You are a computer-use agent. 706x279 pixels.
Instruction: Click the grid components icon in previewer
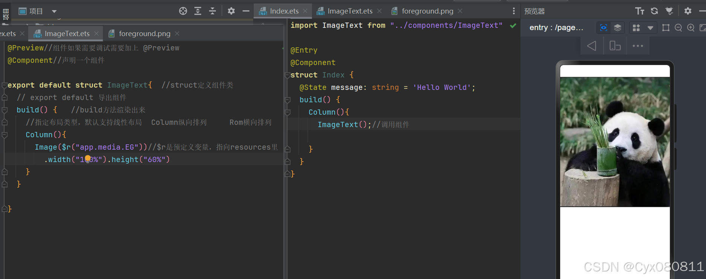(x=636, y=28)
